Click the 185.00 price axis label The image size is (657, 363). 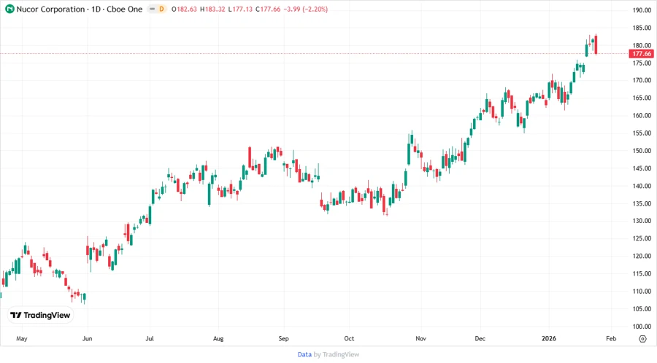(642, 28)
